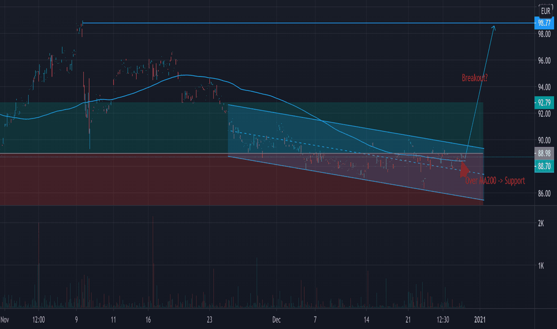The width and height of the screenshot is (557, 329).
Task: Click the 21 date axis label
Action: [408, 319]
